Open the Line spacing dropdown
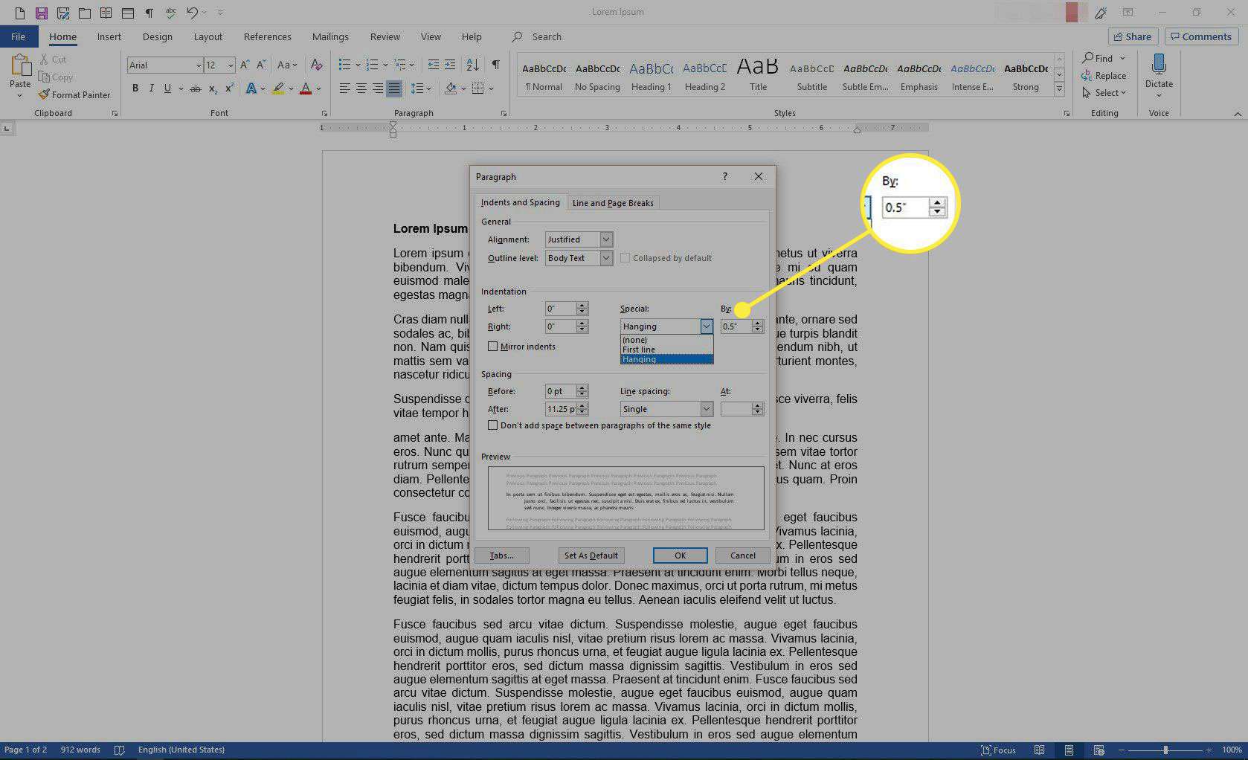The width and height of the screenshot is (1248, 760). [706, 409]
